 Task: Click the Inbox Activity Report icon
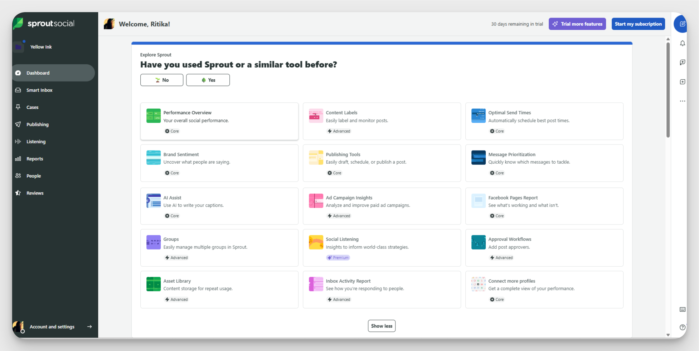[316, 284]
